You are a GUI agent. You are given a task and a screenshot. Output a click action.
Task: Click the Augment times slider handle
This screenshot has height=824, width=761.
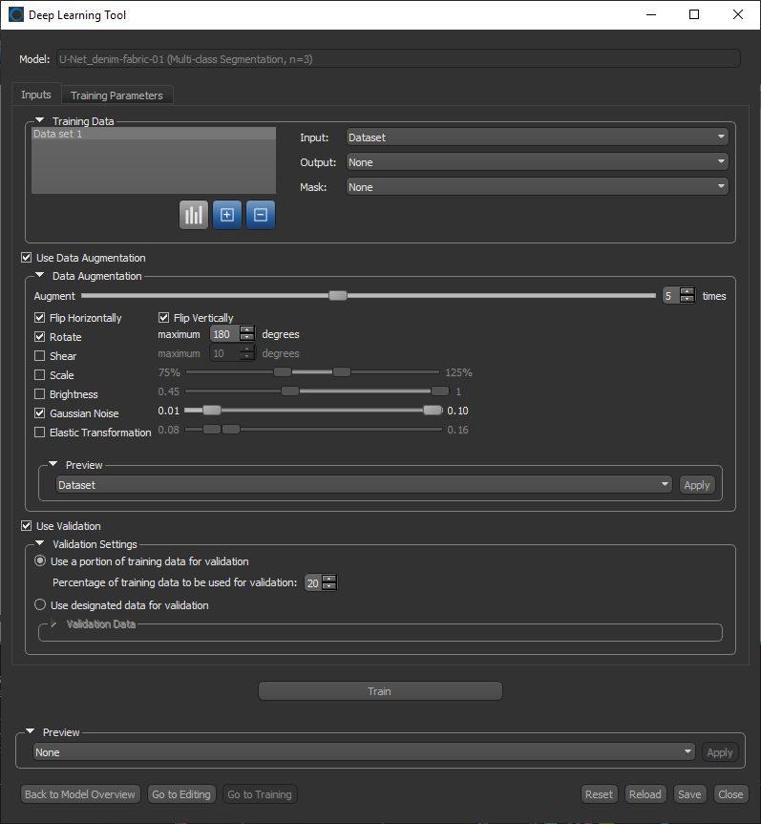click(337, 296)
